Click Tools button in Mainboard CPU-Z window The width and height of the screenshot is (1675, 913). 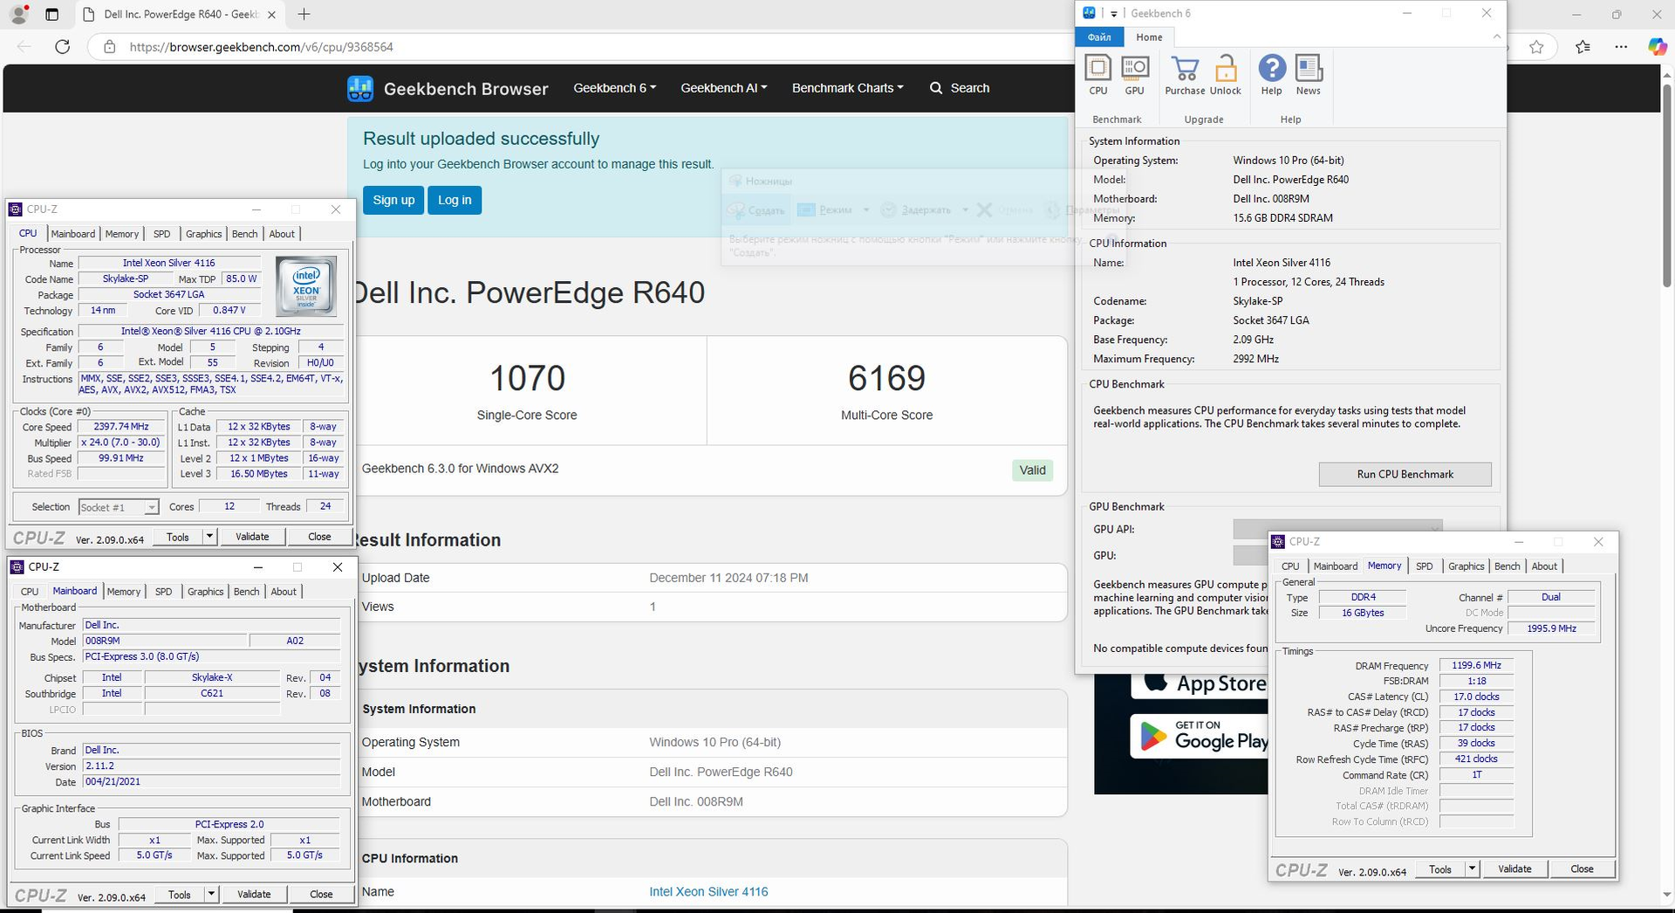point(180,894)
